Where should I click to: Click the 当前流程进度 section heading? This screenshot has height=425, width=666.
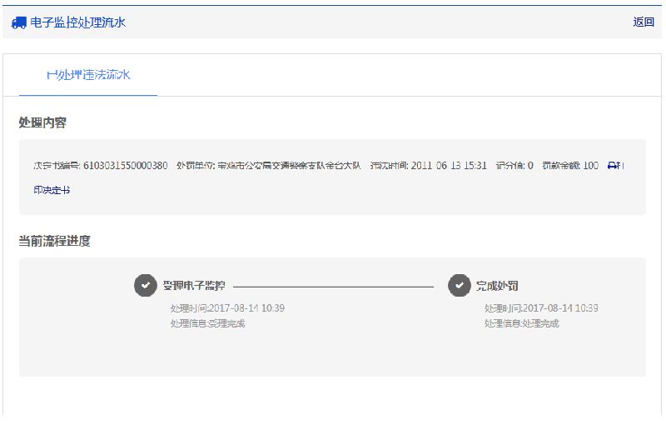(x=54, y=241)
